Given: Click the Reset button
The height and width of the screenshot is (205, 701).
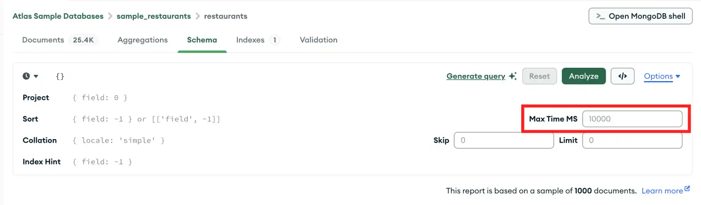Looking at the screenshot, I should (539, 76).
